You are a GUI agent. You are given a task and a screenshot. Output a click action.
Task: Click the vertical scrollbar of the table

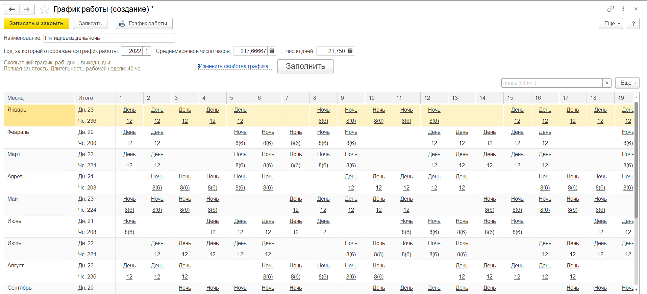[636, 158]
